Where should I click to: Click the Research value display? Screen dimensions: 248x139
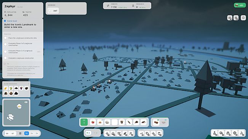coord(137,7)
